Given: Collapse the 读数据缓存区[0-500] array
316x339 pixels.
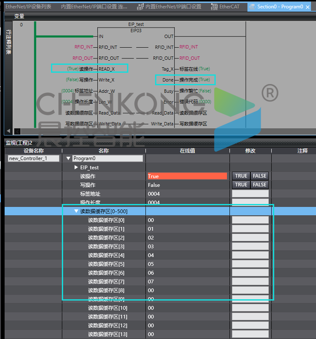Looking at the screenshot, I should coord(76,212).
